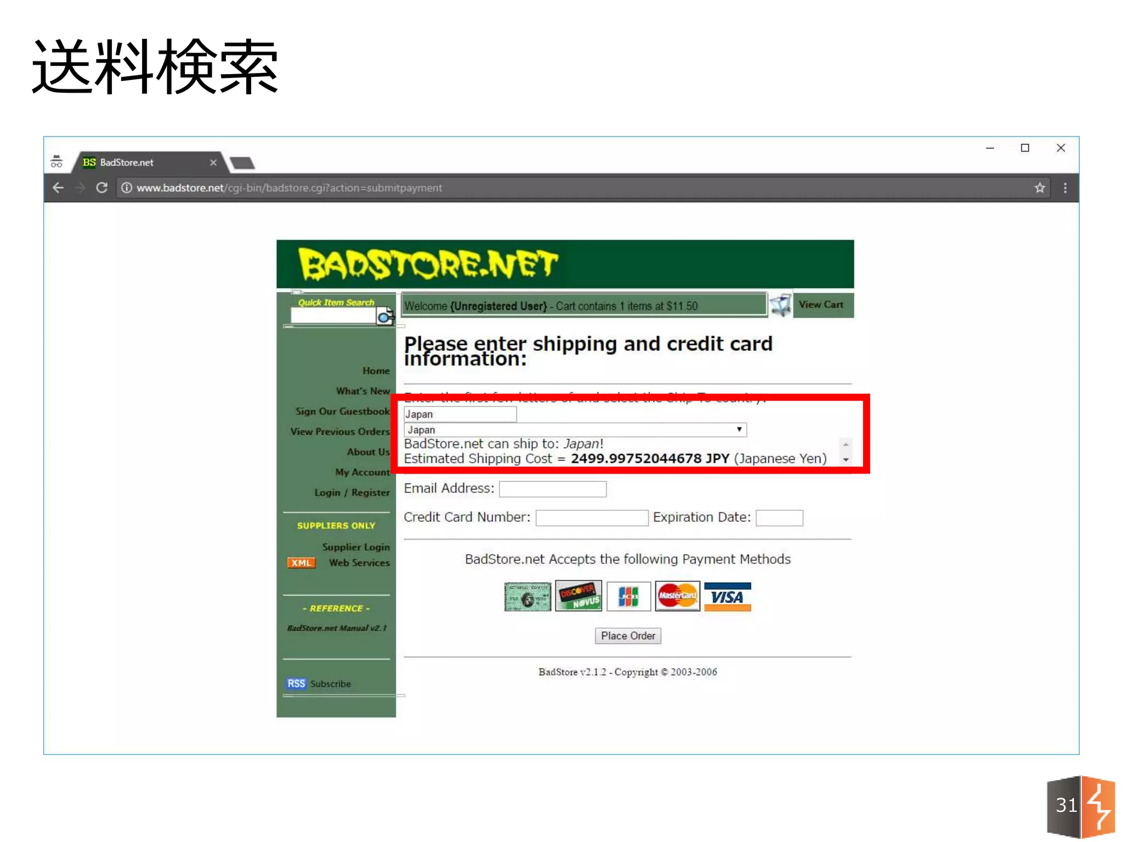1123x842 pixels.
Task: Click the Email Address input field
Action: point(552,489)
